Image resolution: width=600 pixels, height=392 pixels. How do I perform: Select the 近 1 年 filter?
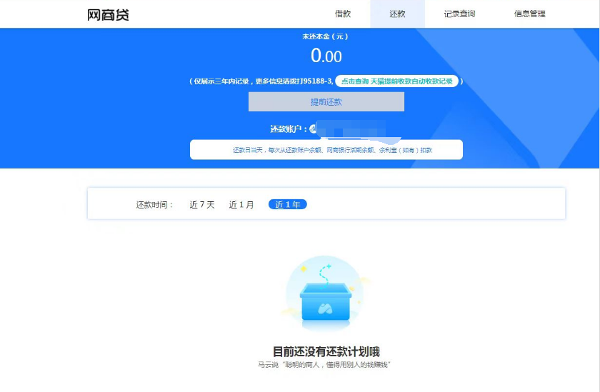point(288,205)
